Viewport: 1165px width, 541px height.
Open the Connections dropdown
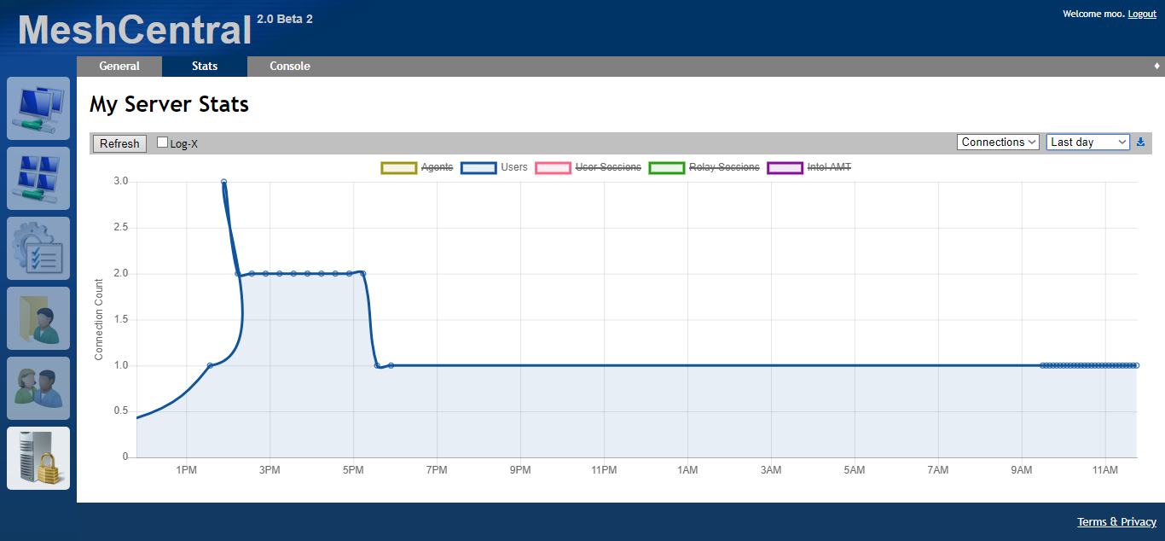(998, 143)
